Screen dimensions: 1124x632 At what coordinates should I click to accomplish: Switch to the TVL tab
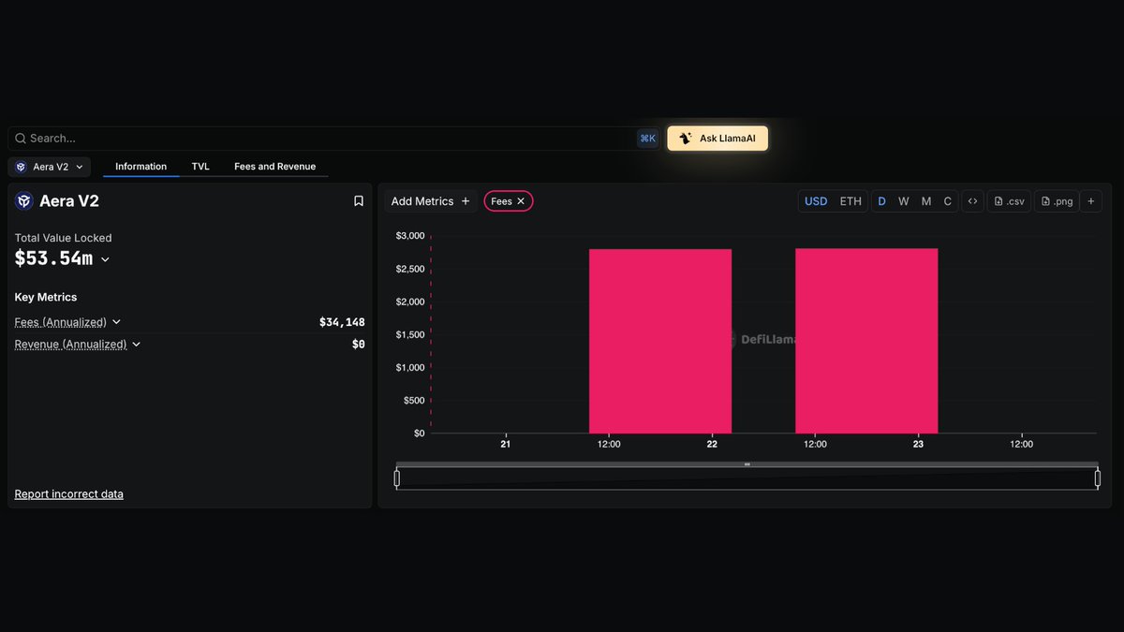point(200,167)
